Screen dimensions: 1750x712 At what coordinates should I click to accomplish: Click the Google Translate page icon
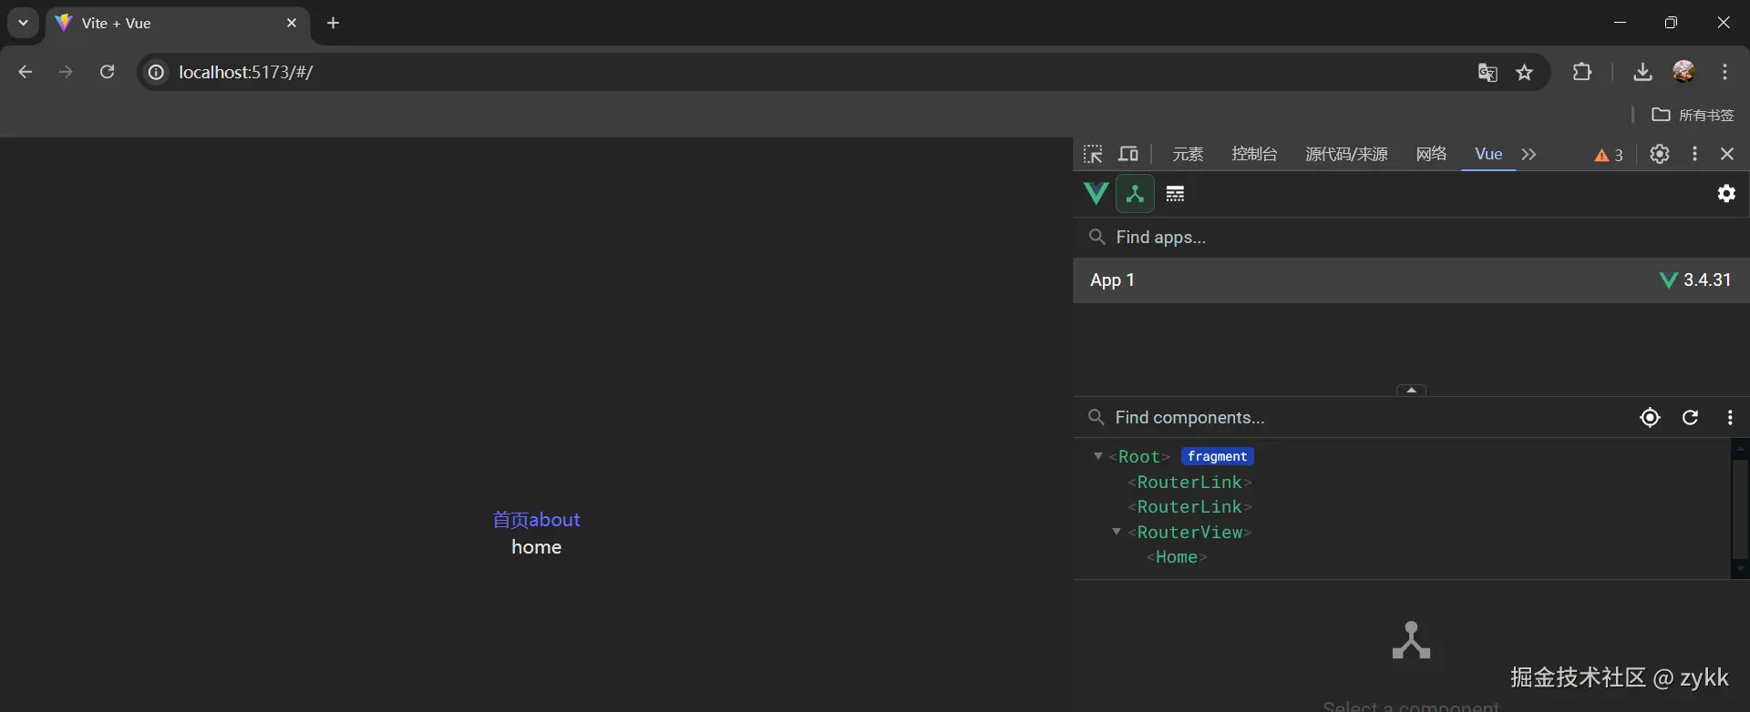point(1487,73)
